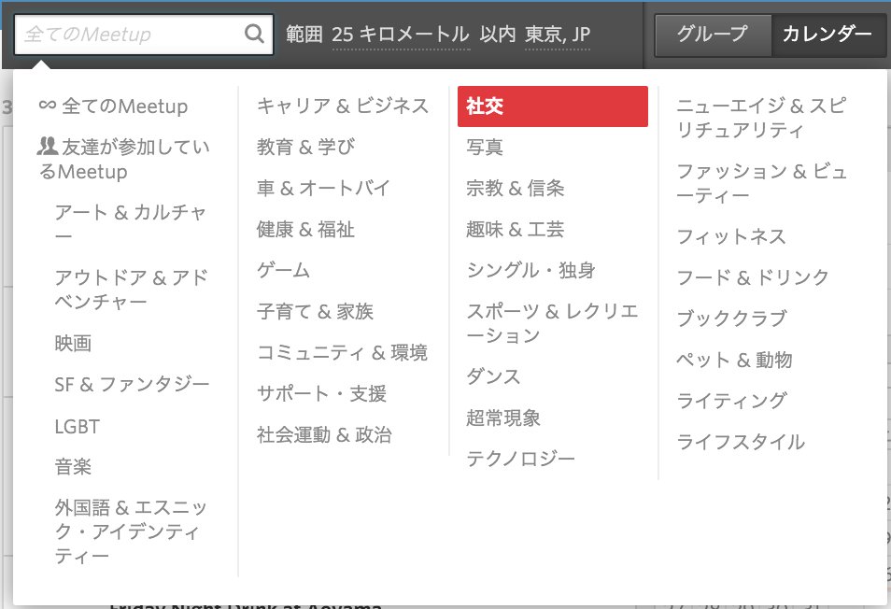Choose the フード & ドリンク category
Image resolution: width=891 pixels, height=609 pixels.
point(753,277)
